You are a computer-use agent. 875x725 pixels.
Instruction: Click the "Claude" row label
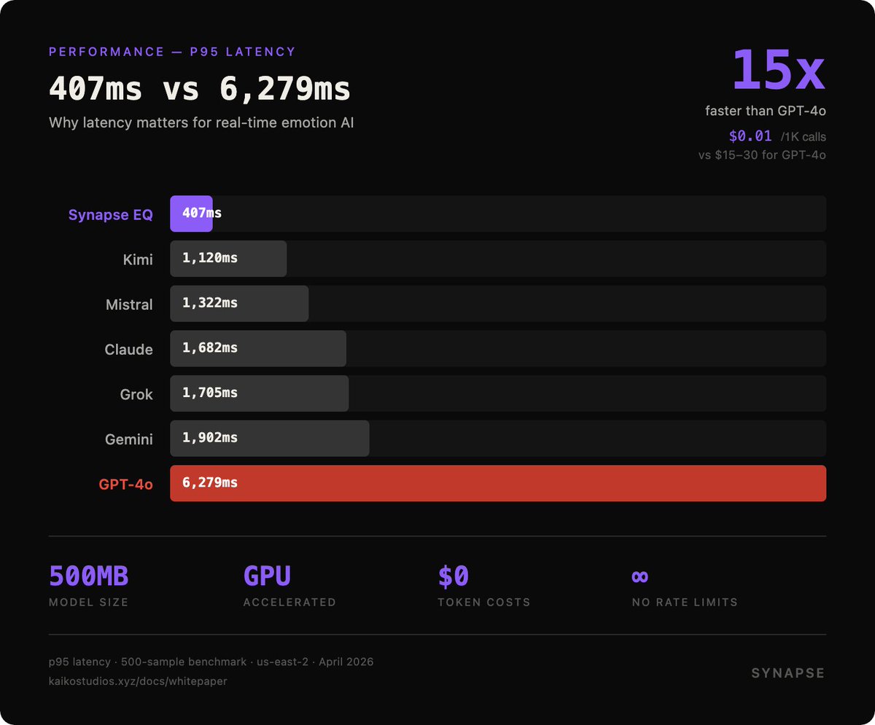coord(128,350)
